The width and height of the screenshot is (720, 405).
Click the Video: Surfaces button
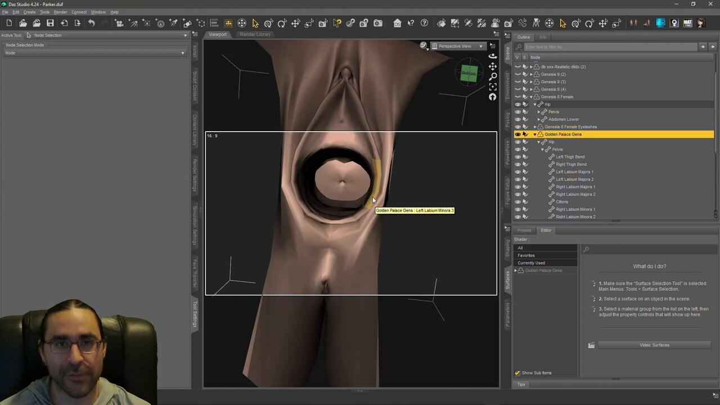click(x=654, y=345)
